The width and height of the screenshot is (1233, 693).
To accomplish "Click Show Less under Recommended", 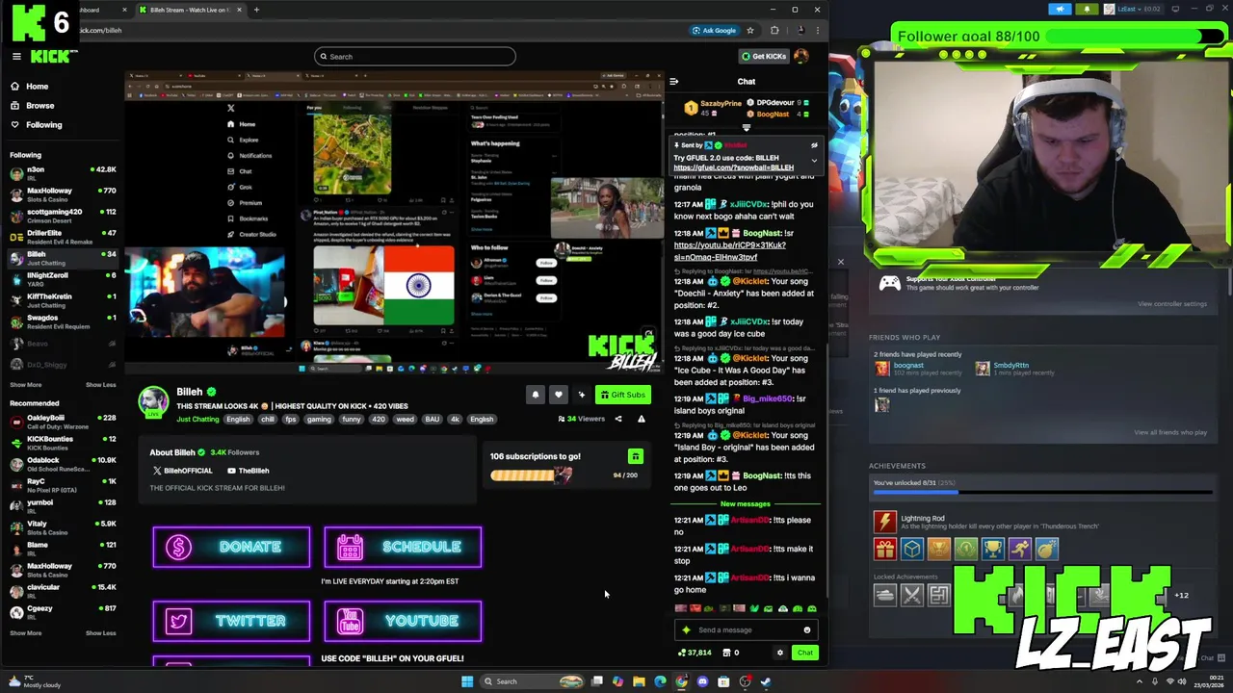I will [100, 633].
